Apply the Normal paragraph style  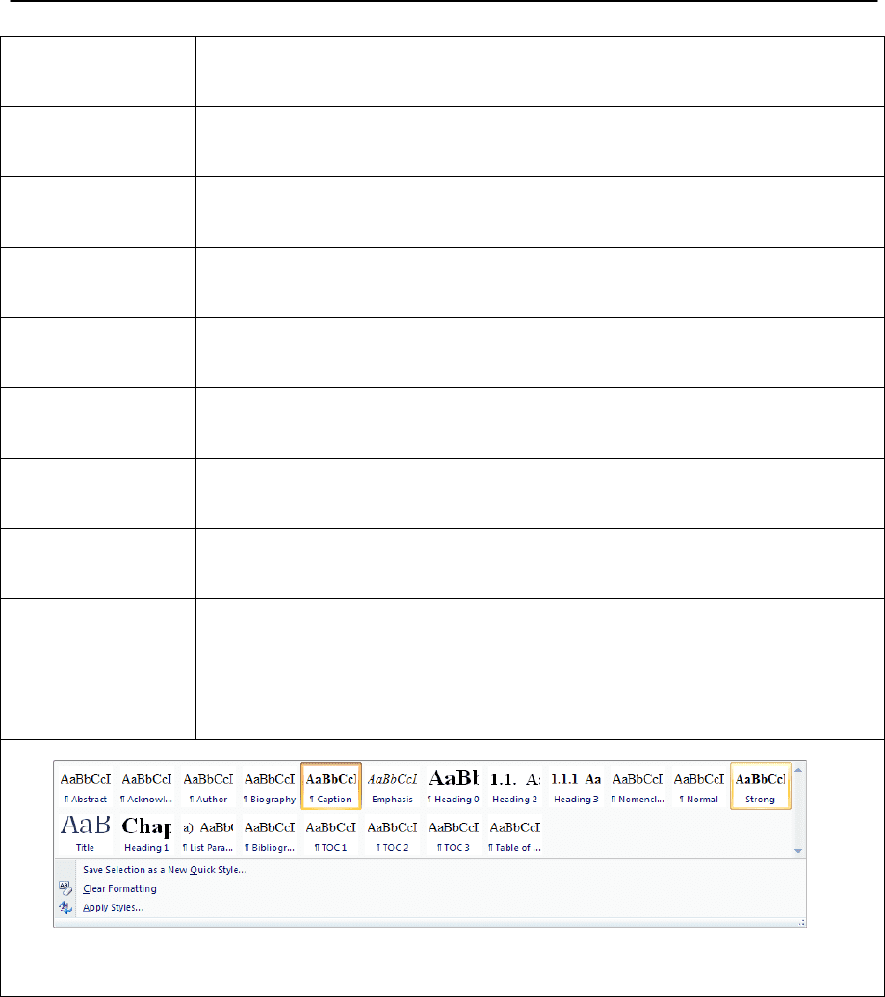click(x=699, y=786)
